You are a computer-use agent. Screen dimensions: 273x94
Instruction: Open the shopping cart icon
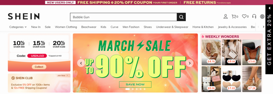235,16
